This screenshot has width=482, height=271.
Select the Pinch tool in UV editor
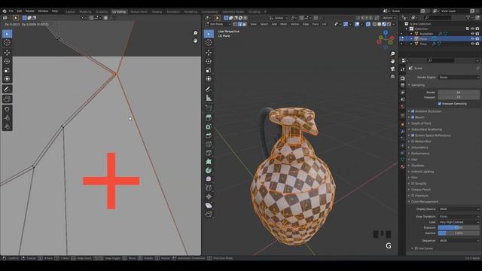point(7,127)
